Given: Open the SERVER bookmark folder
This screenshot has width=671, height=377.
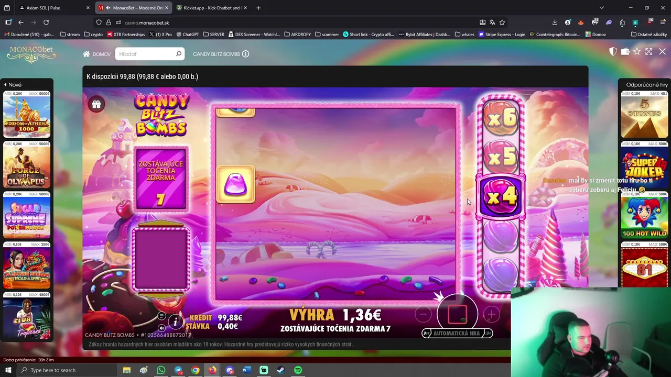Looking at the screenshot, I should (x=213, y=35).
